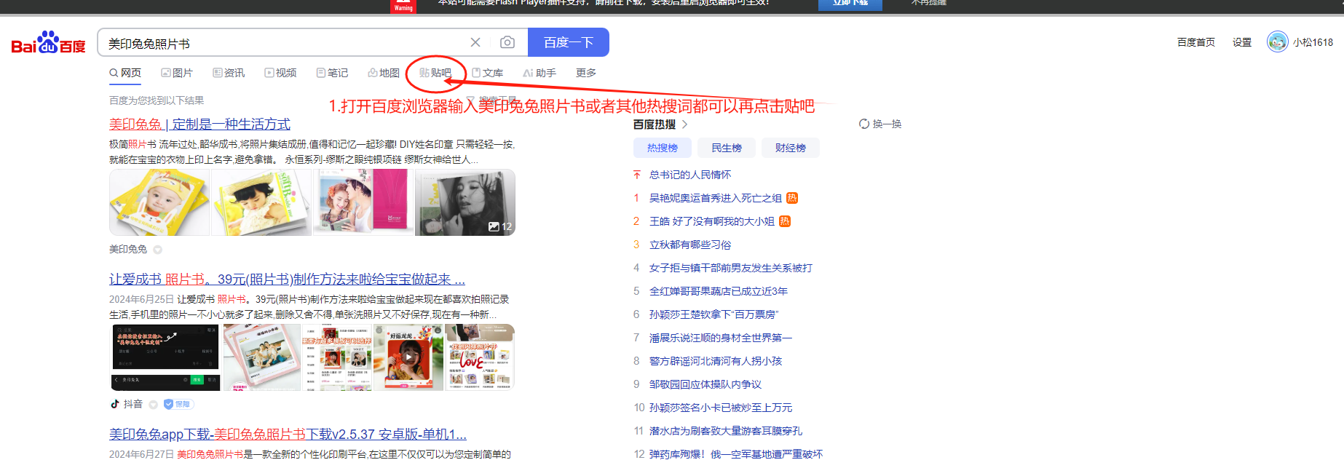Open hot search 警方辟谣河北清河有人拐小孩
This screenshot has height=460, width=1344.
[716, 361]
